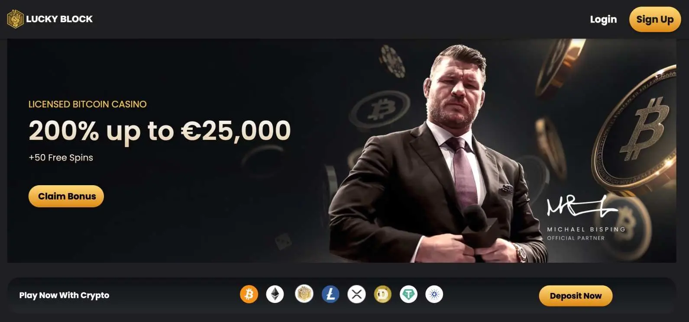Click the Michael Bisping signature graphic
689x322 pixels.
pos(581,206)
